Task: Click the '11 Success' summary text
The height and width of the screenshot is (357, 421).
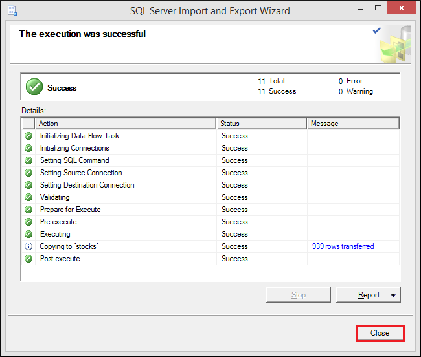Action: click(277, 91)
